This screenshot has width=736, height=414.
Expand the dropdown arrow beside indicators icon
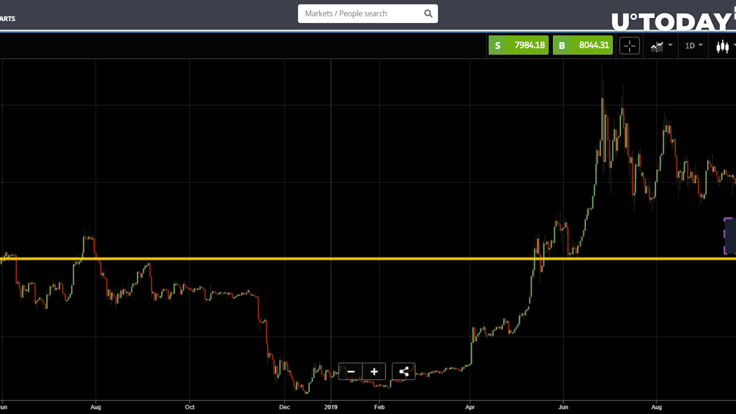pyautogui.click(x=670, y=45)
